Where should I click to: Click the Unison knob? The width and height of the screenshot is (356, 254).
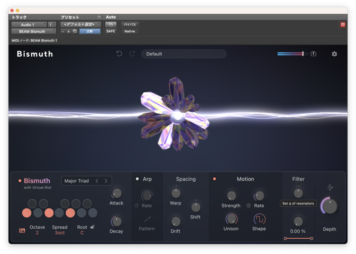point(231,219)
